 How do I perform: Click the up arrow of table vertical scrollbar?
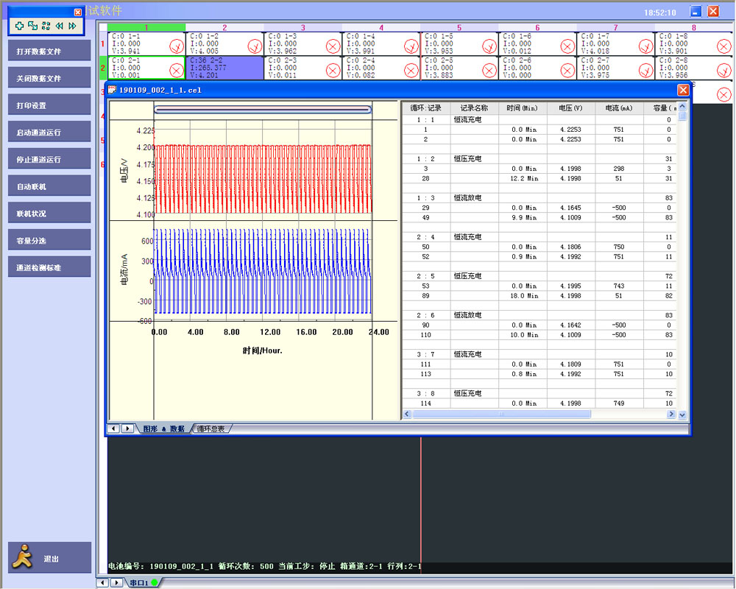pyautogui.click(x=682, y=106)
